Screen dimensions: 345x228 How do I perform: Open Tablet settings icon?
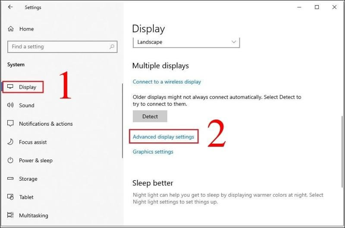click(11, 197)
